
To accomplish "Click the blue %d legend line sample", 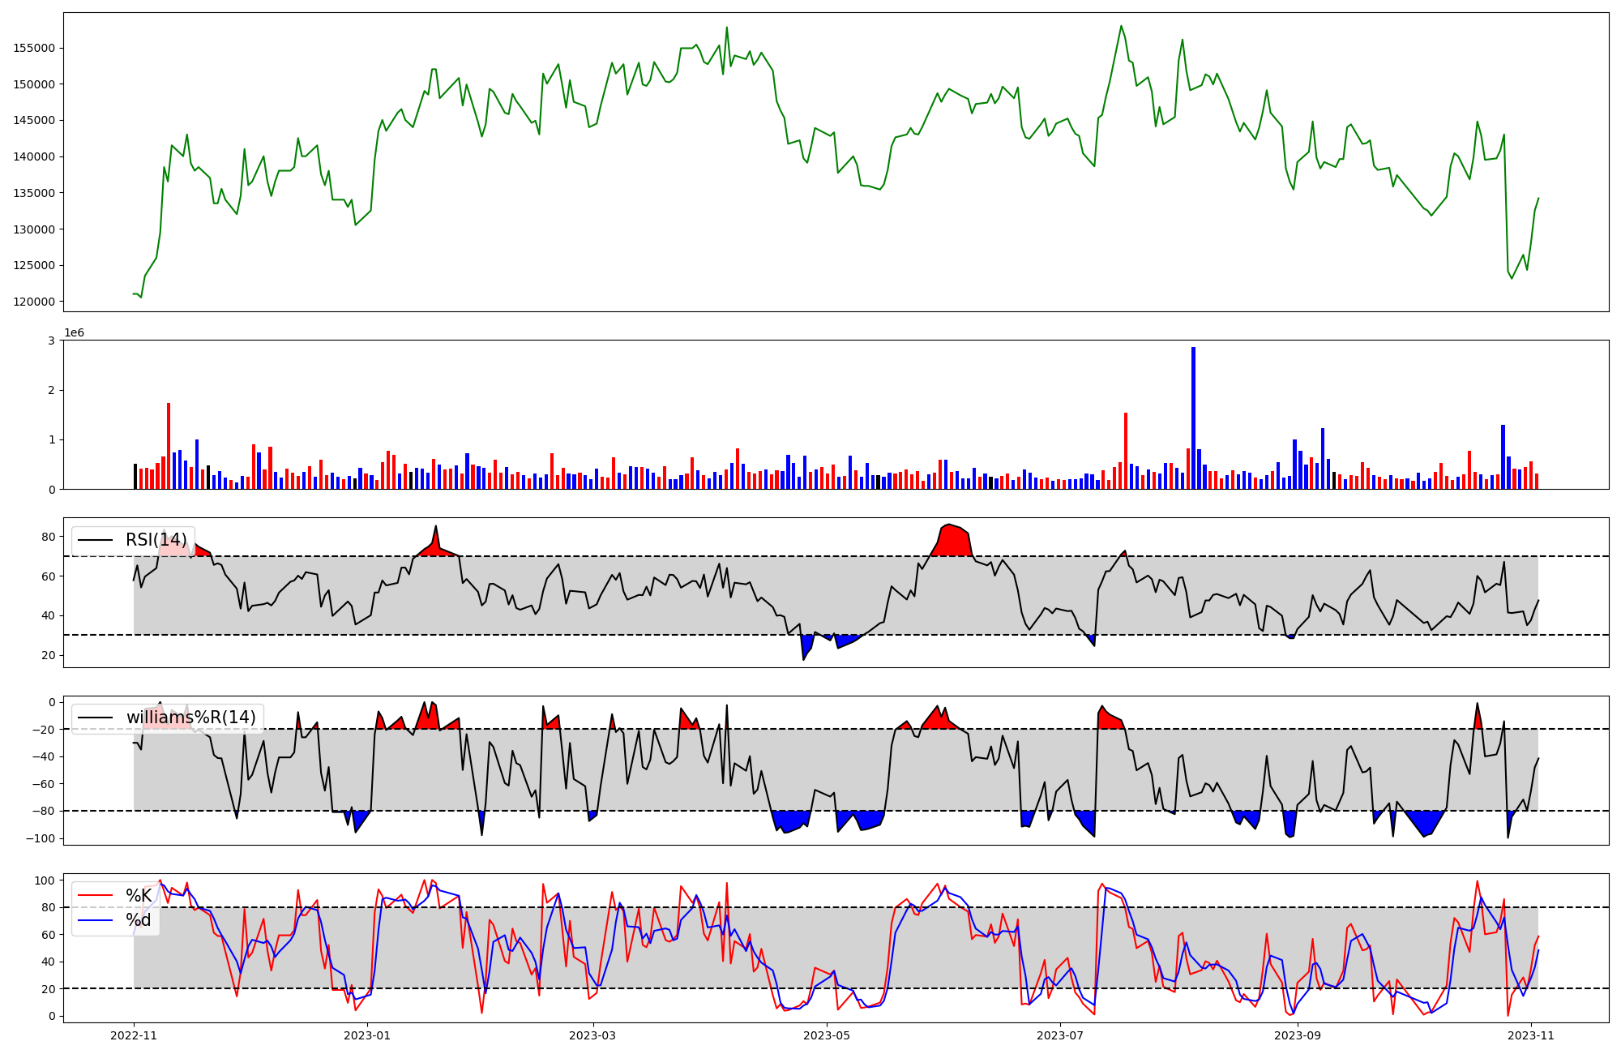I will click(x=94, y=920).
